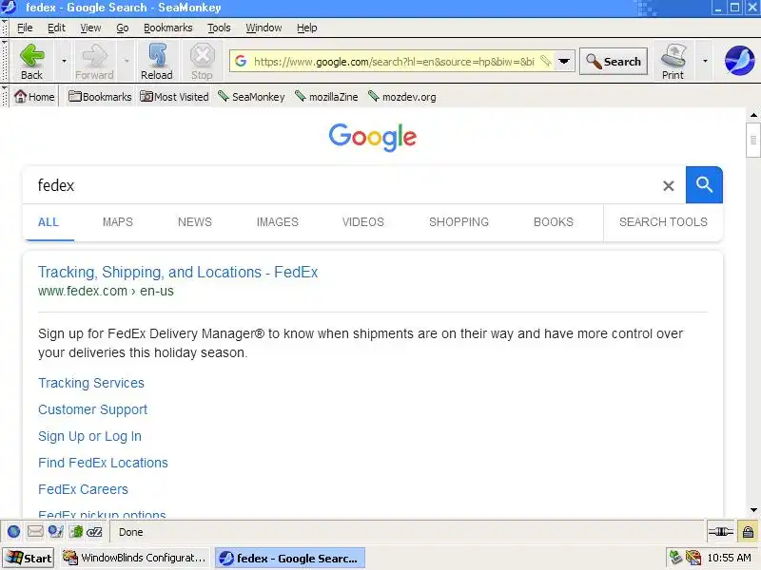
Task: Click the fedex search input field
Action: coord(340,185)
